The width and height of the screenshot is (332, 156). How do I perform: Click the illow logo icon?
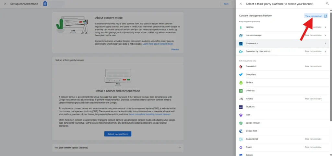point(241,115)
